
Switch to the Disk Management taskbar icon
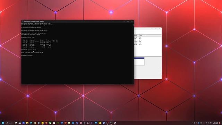[115, 123]
